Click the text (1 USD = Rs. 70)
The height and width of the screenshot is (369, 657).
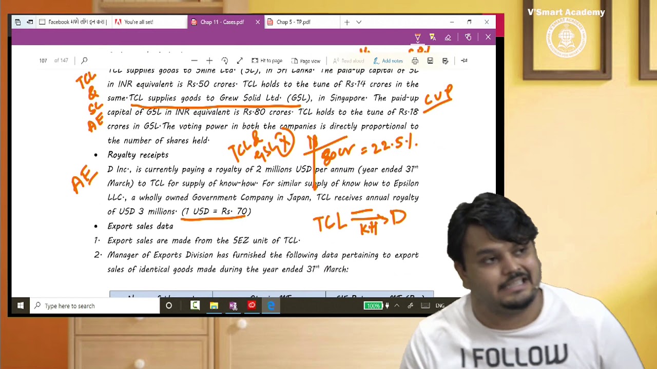(216, 211)
